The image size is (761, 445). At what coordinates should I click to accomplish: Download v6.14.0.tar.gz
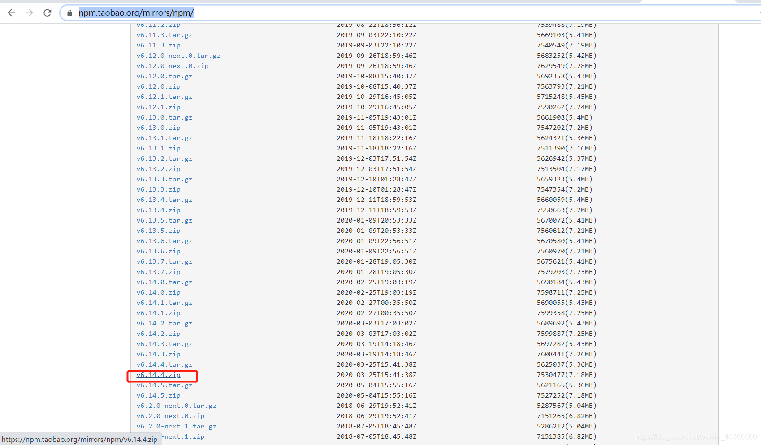164,282
